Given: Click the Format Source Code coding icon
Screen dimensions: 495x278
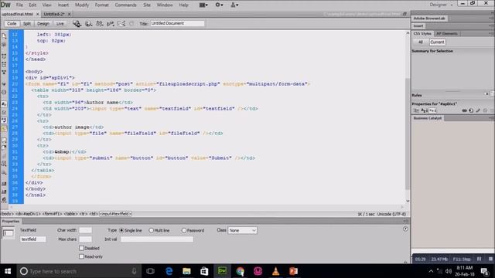Looking at the screenshot, I should [x=4, y=200].
